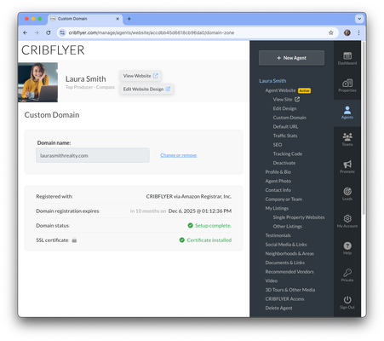This screenshot has height=341, width=384.
Task: Reload the page in browser
Action: 49,32
